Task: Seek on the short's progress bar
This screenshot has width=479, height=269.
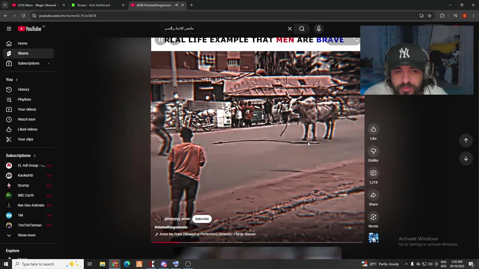Action: point(257,242)
